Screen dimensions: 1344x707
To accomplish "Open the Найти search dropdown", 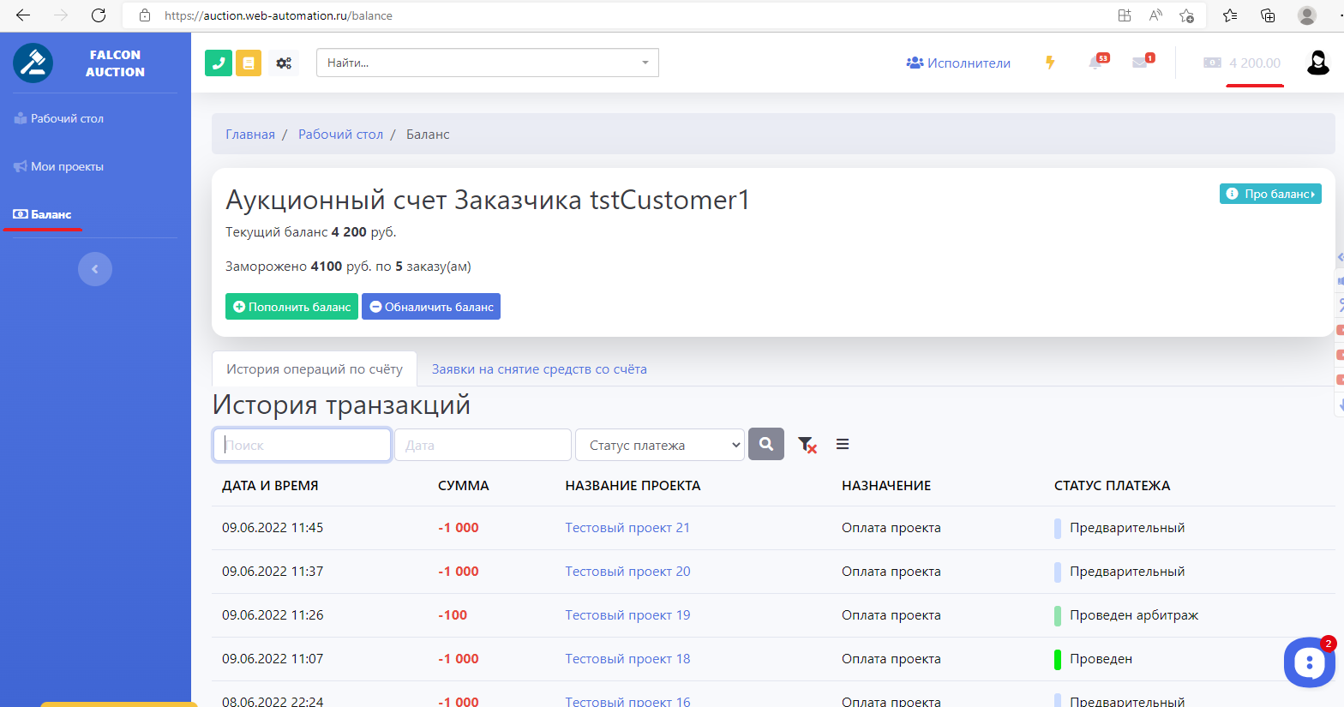I will click(x=487, y=63).
